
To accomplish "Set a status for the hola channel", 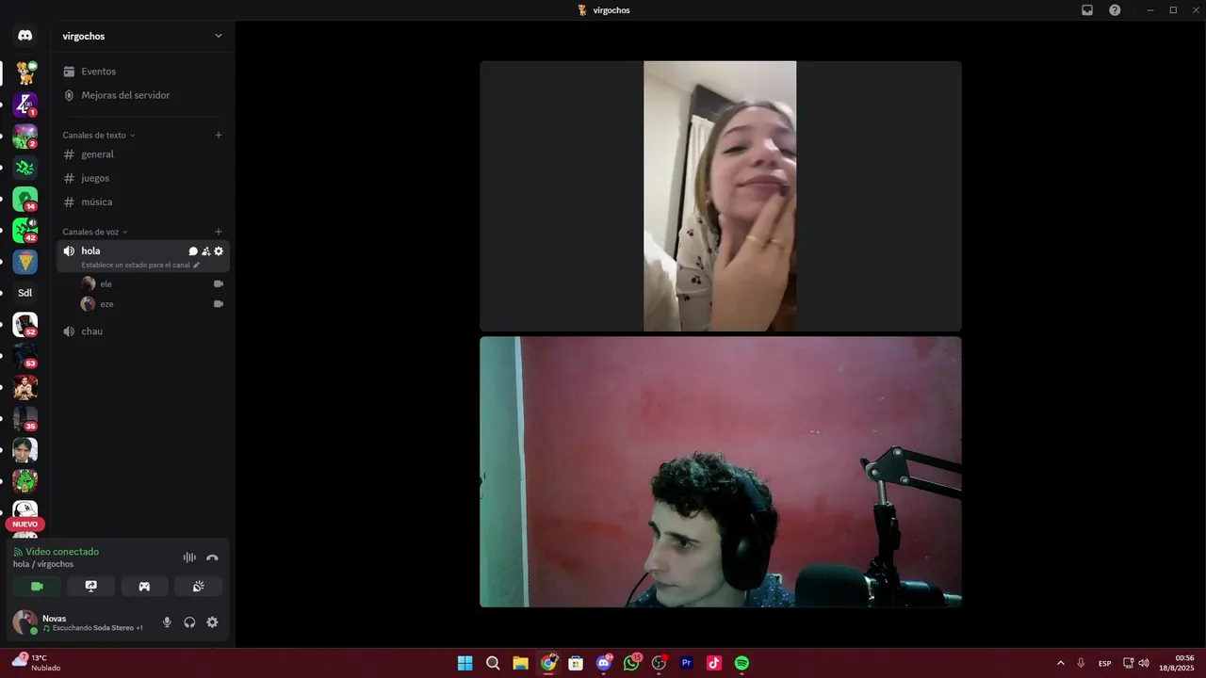I will tap(140, 266).
